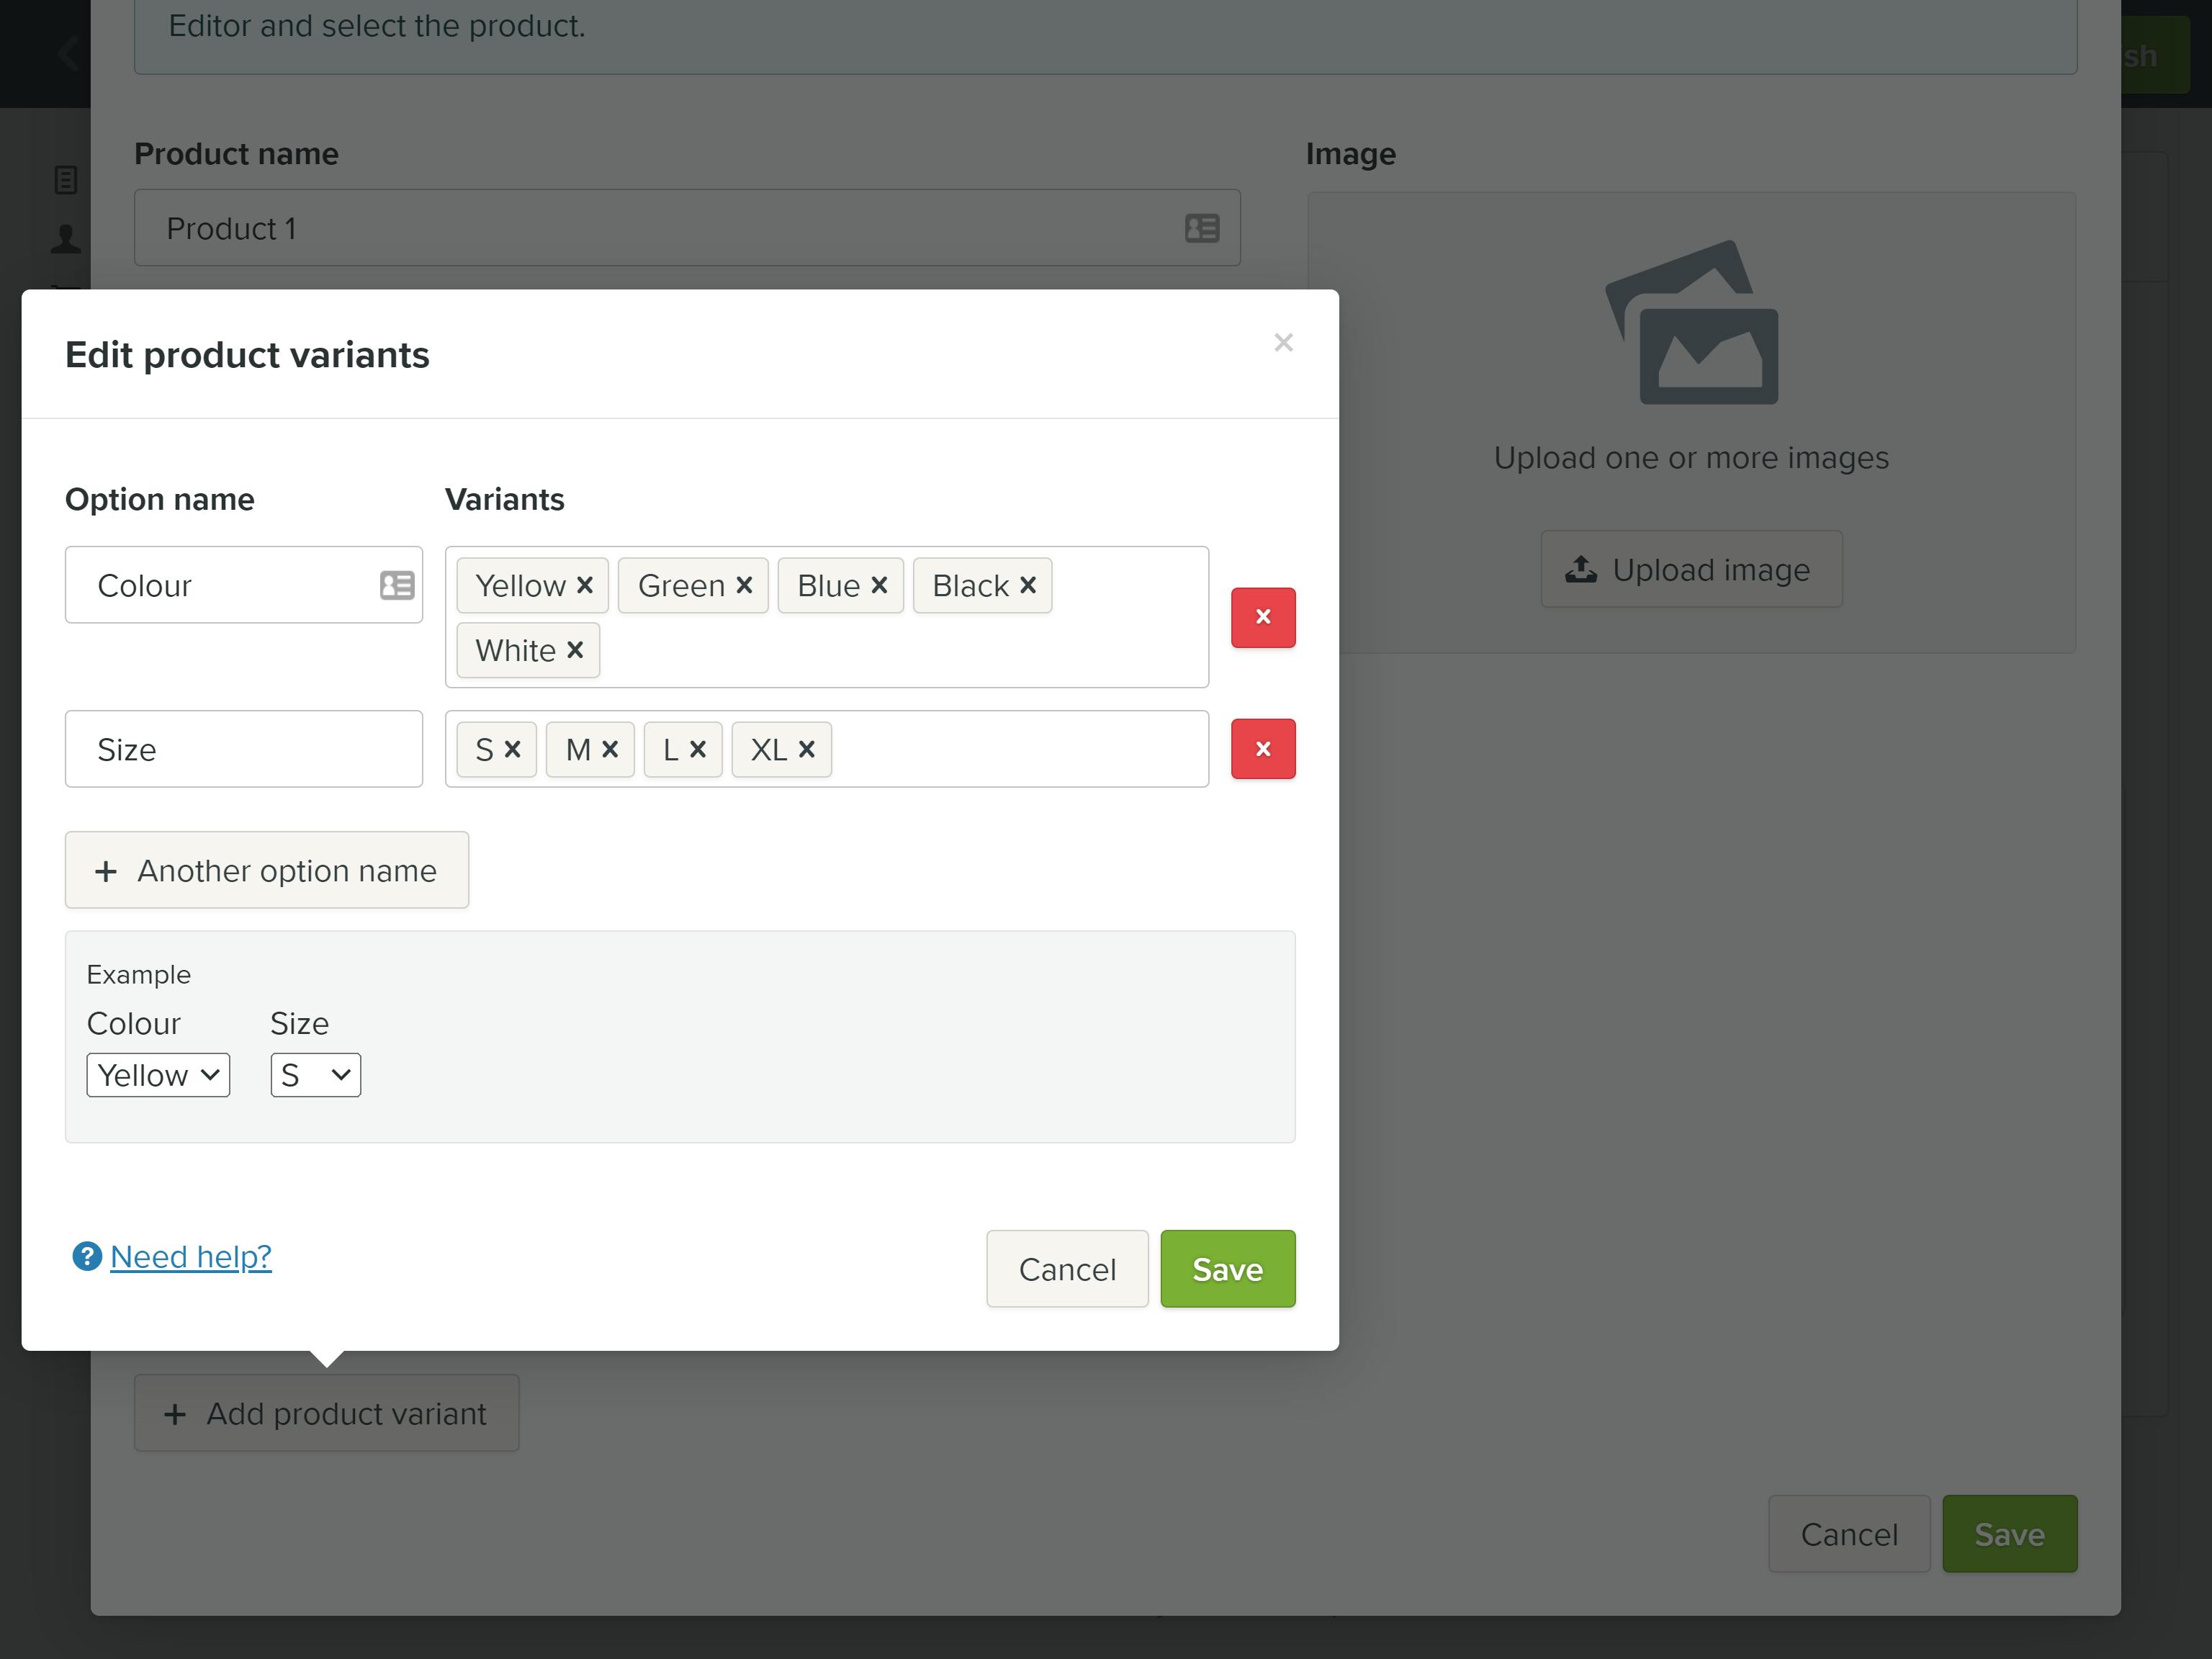Open the Need help link
2212x1659 pixels.
point(190,1256)
